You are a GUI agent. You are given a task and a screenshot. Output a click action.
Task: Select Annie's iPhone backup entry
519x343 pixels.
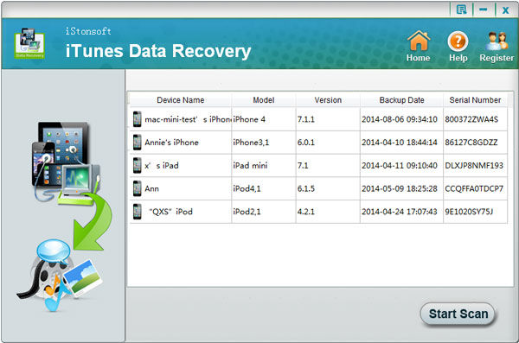[x=171, y=143]
